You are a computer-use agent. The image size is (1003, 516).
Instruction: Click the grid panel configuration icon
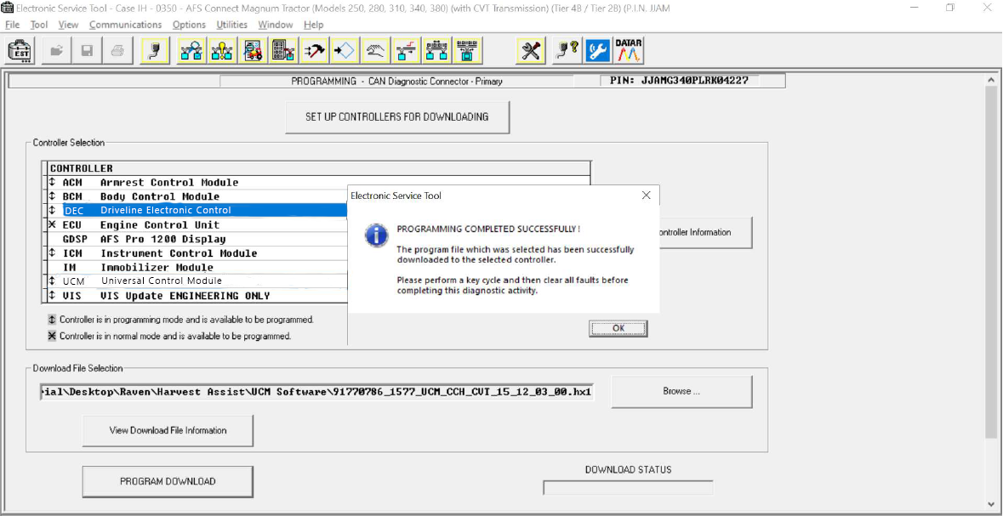coord(283,50)
